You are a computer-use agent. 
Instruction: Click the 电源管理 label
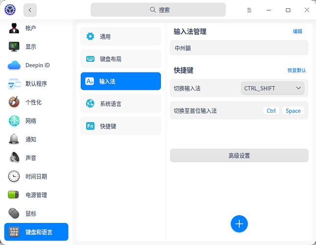36,195
